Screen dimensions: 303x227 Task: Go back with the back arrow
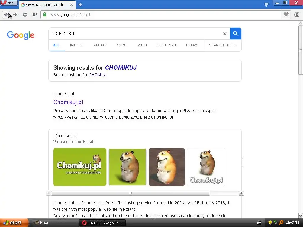point(7,15)
